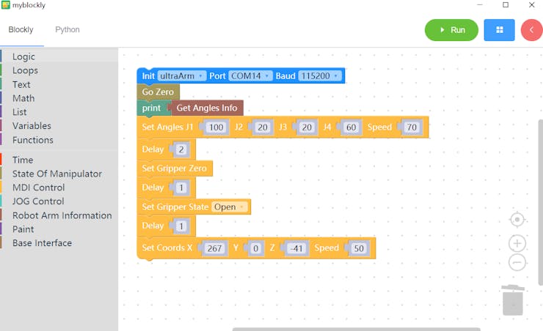This screenshot has height=331, width=543.
Task: Click the trash can icon
Action: coord(513,300)
